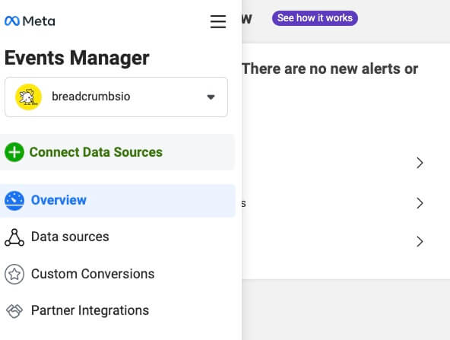Click the Custom Conversions star icon

point(14,275)
